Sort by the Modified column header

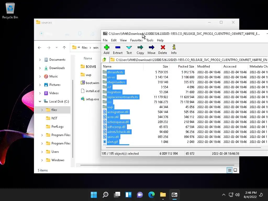pos(209,66)
